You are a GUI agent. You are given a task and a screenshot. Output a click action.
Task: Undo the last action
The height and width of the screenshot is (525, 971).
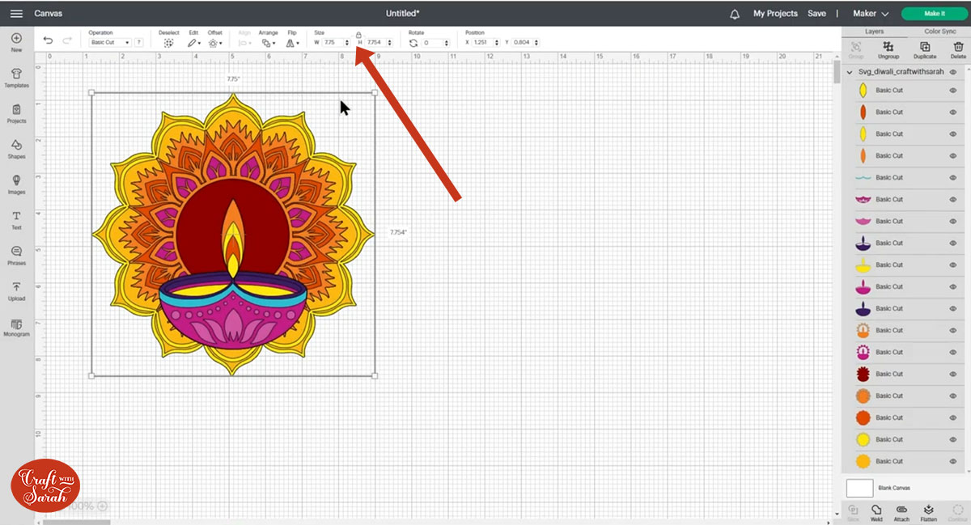49,40
